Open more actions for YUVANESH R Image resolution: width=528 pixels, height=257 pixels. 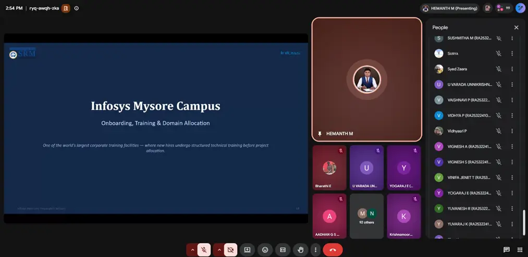(512, 209)
